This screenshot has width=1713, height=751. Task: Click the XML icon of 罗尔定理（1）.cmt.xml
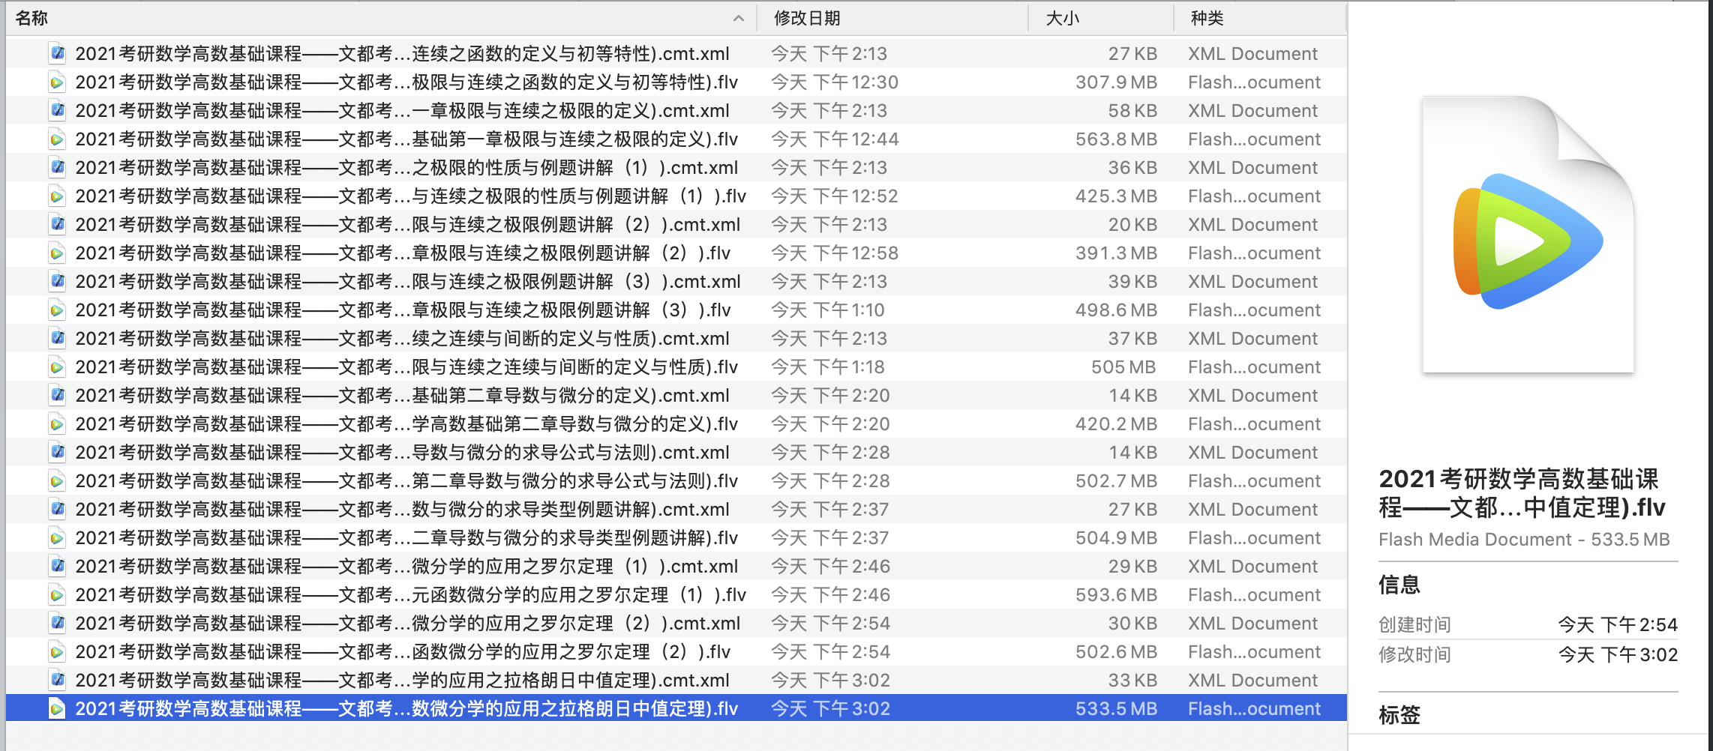[57, 566]
